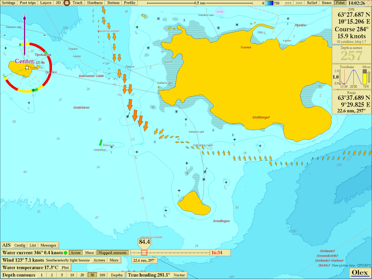Step chart back with the <<< button

pyautogui.click(x=288, y=3)
